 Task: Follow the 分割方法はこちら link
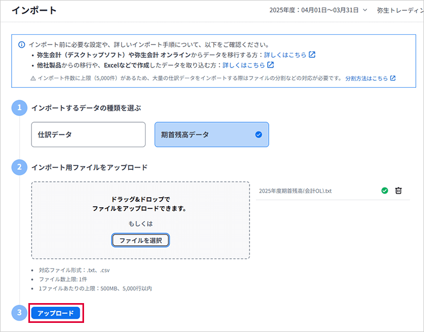[x=366, y=78]
